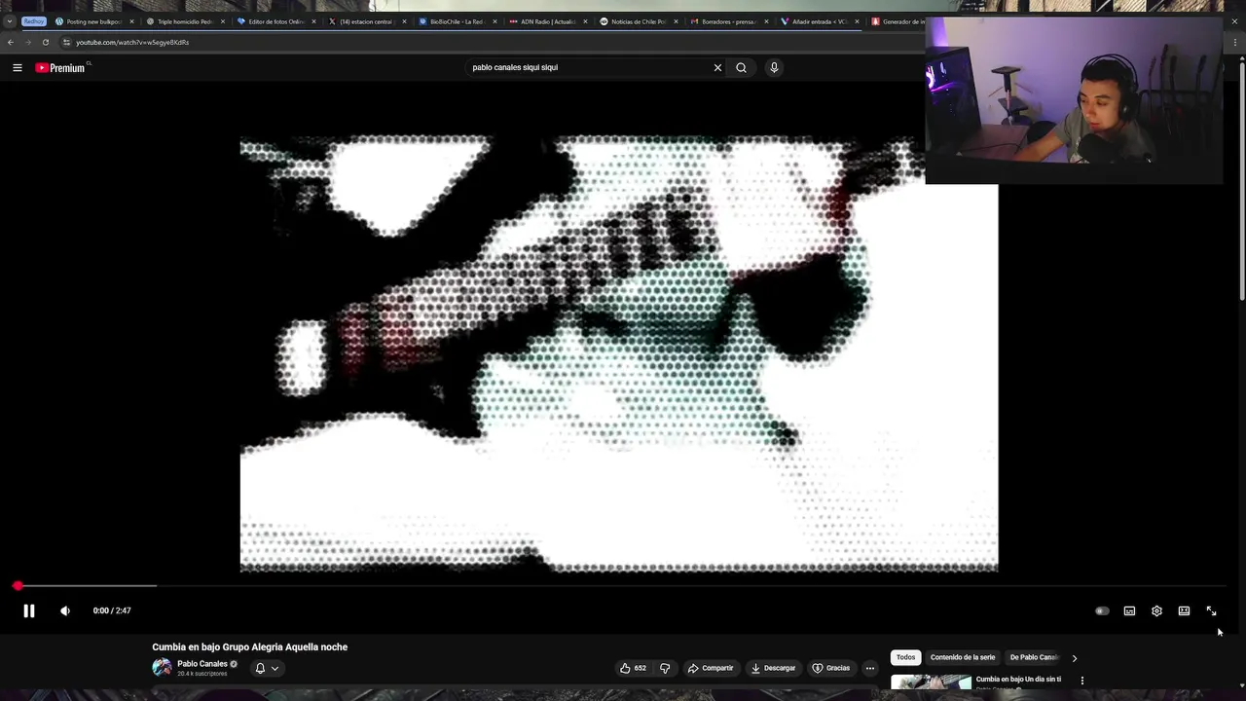
Task: Dislike the video with thumbs down
Action: click(665, 668)
